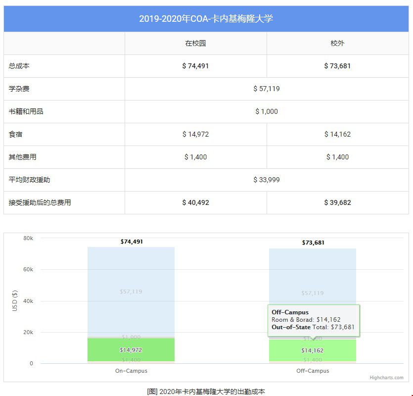Click the $14,972 label in the On-Campus bar
This screenshot has width=413, height=396.
tap(131, 350)
